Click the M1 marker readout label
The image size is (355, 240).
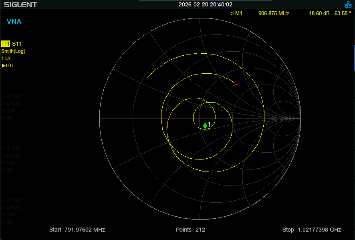236,13
